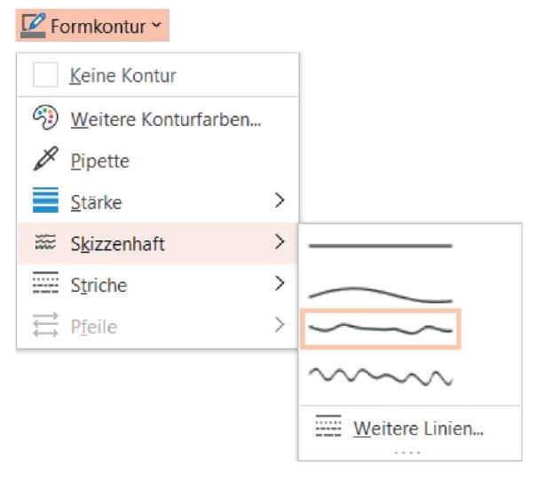
Task: Open the Weitere Konturfarben… menu entry
Action: tap(165, 119)
